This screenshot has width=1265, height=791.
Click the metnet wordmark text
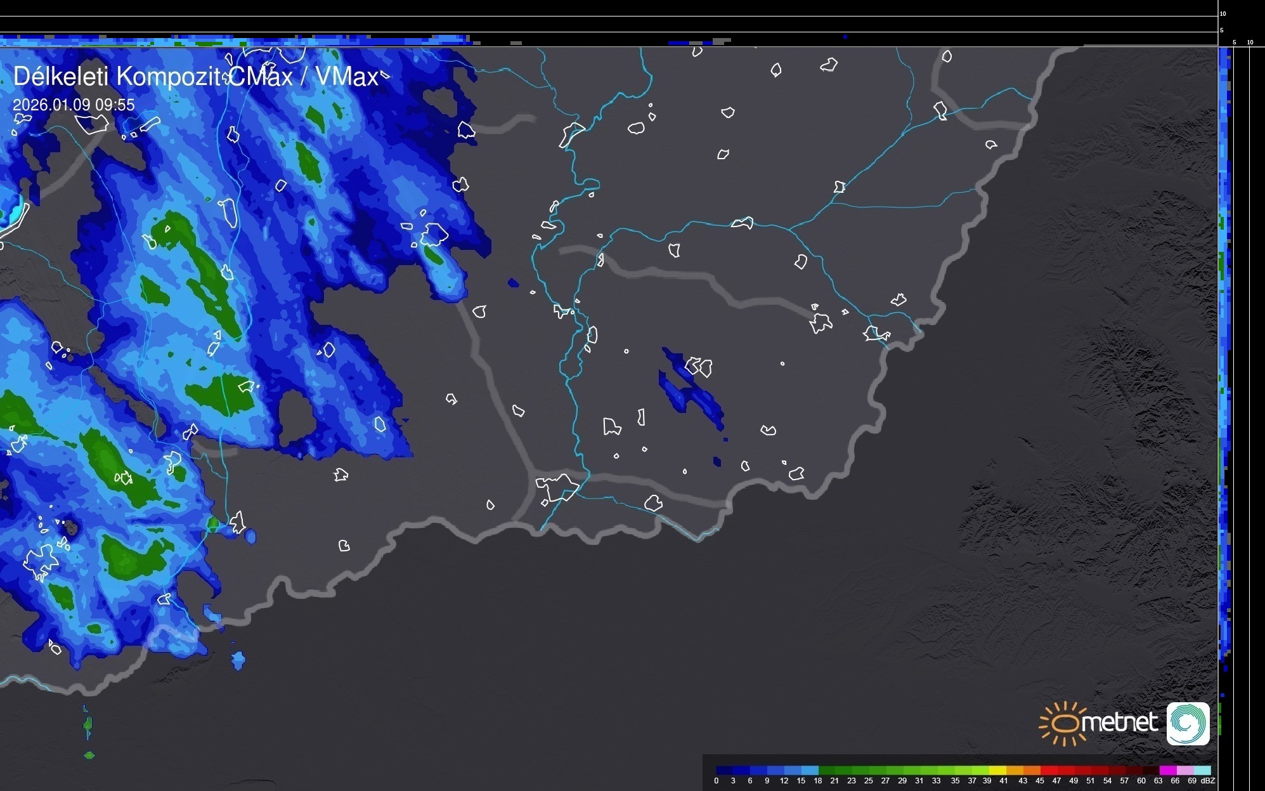1120,722
